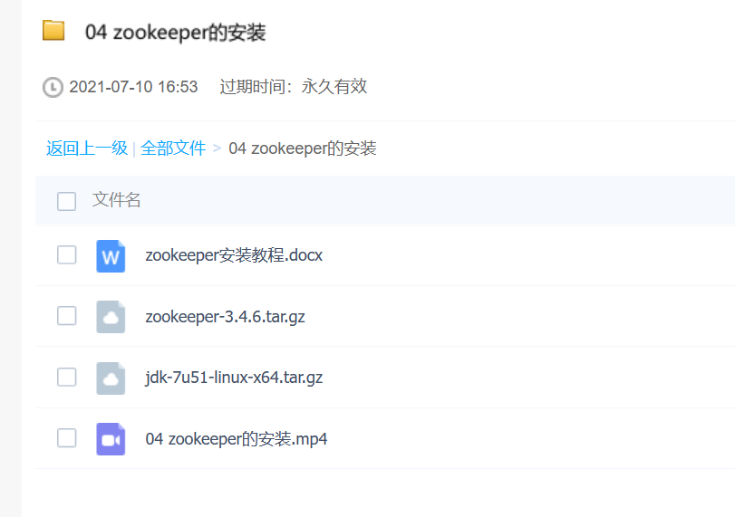Click the file icon for zookeeper-3.4.6.tar.gz
Screen dimensions: 735x517
[x=111, y=316]
